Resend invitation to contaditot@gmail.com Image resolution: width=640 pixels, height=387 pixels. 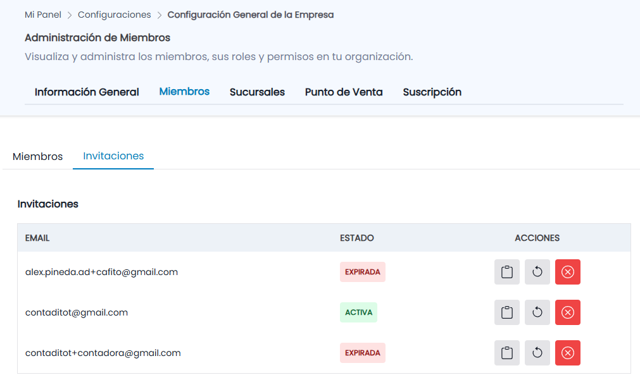(x=537, y=312)
